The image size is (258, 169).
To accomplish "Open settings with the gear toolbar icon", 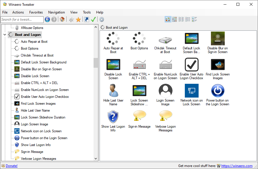I will click(x=102, y=20).
